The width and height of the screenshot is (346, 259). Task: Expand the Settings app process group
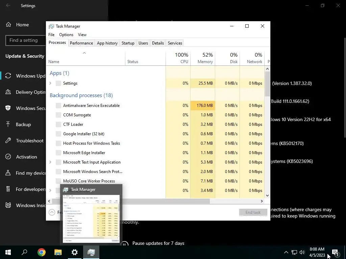pyautogui.click(x=50, y=83)
